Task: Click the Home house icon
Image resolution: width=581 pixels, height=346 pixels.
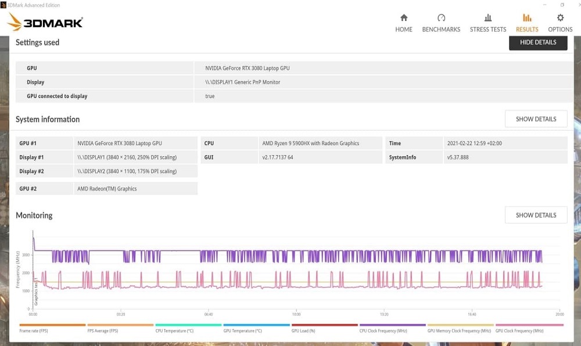Action: (404, 17)
